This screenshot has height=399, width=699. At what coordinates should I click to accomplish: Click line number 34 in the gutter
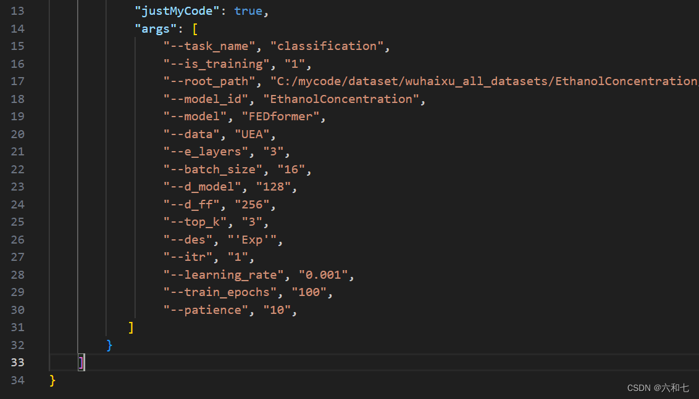click(x=17, y=380)
